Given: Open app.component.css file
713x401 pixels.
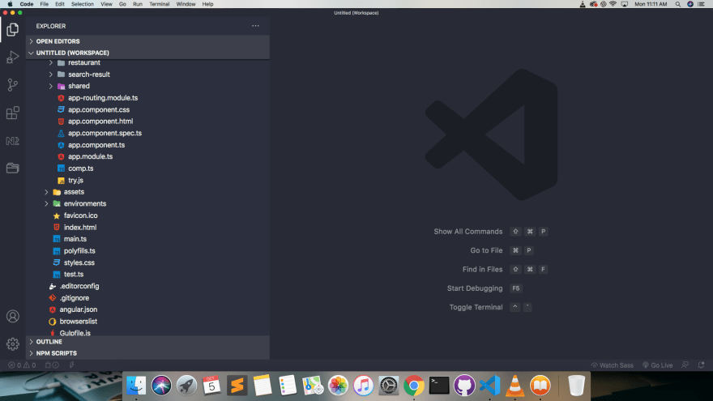Looking at the screenshot, I should 99,109.
